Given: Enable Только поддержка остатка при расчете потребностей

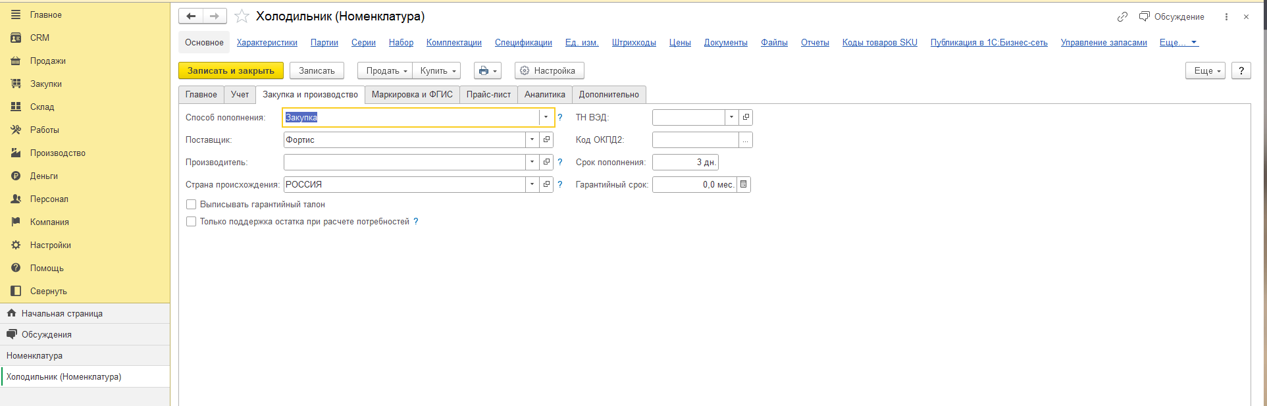Looking at the screenshot, I should pos(191,222).
